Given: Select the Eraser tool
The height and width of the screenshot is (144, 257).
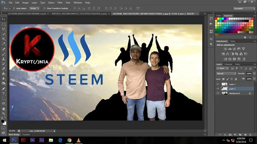Looking at the screenshot, I should (x=3, y=69).
